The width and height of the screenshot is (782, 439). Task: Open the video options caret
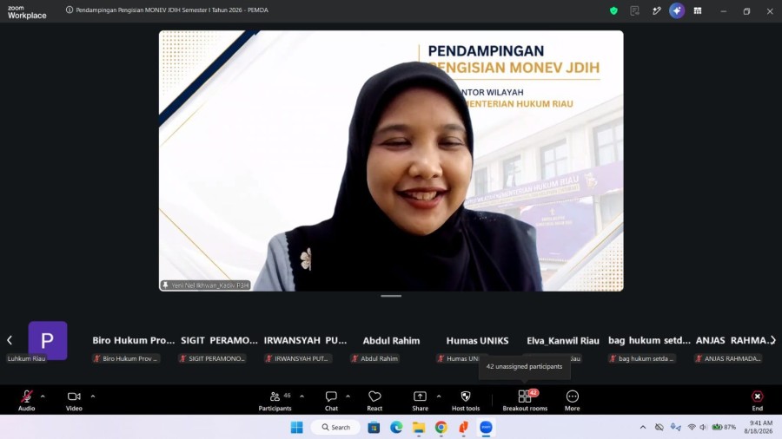pos(93,396)
